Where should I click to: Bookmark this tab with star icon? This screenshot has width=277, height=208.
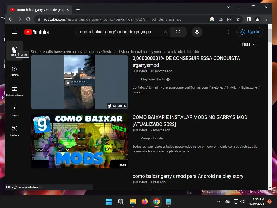[238, 19]
